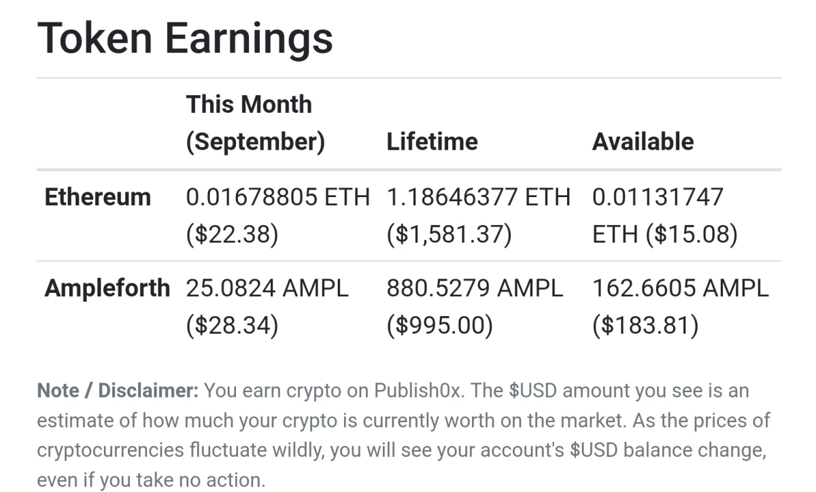Select the This Month (September) column header
This screenshot has height=492, width=816.
click(x=256, y=123)
